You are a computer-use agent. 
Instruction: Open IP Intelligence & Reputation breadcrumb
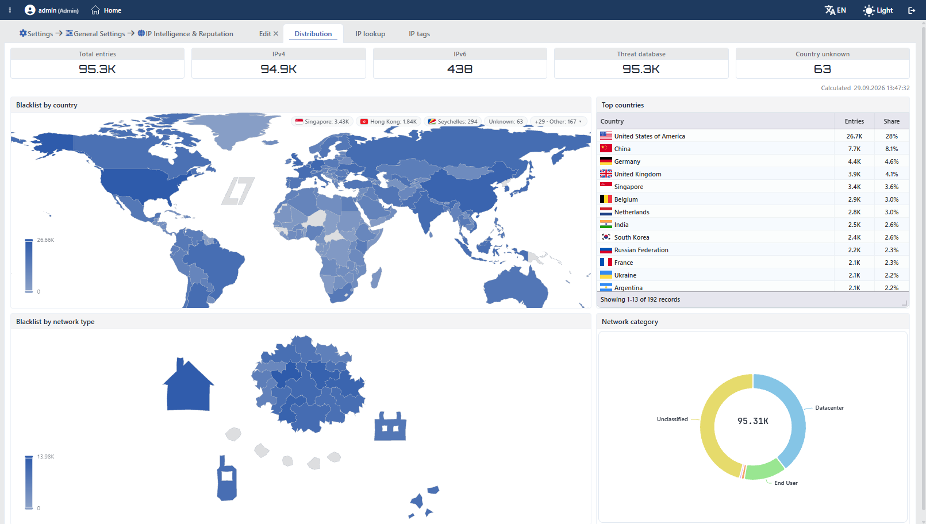click(x=186, y=34)
